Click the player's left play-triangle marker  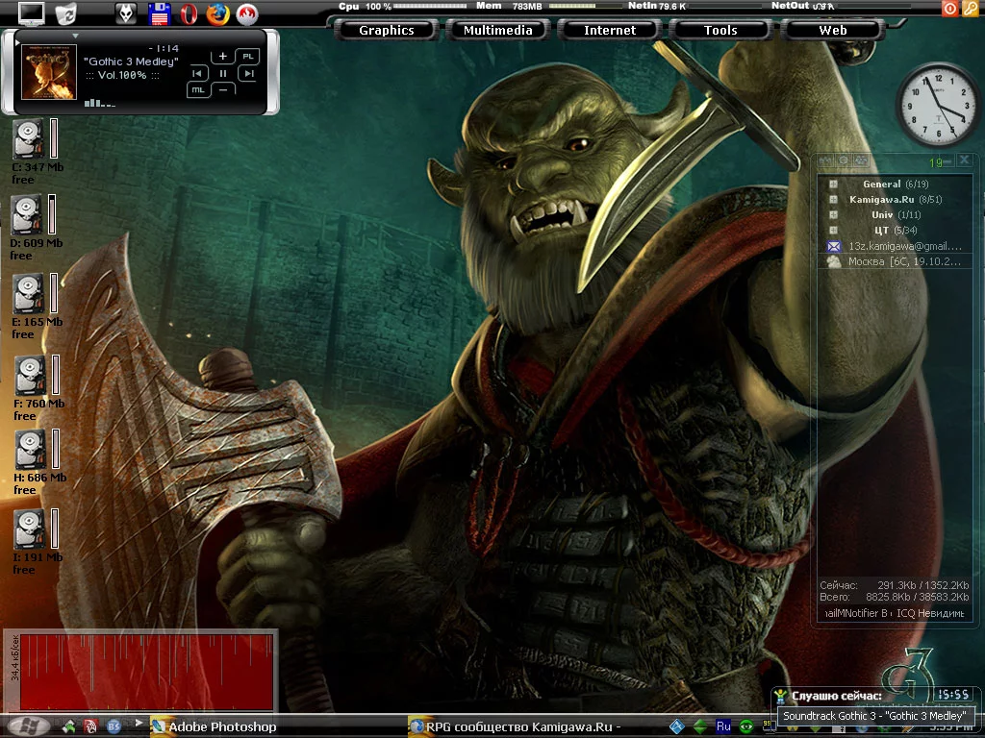(x=17, y=42)
